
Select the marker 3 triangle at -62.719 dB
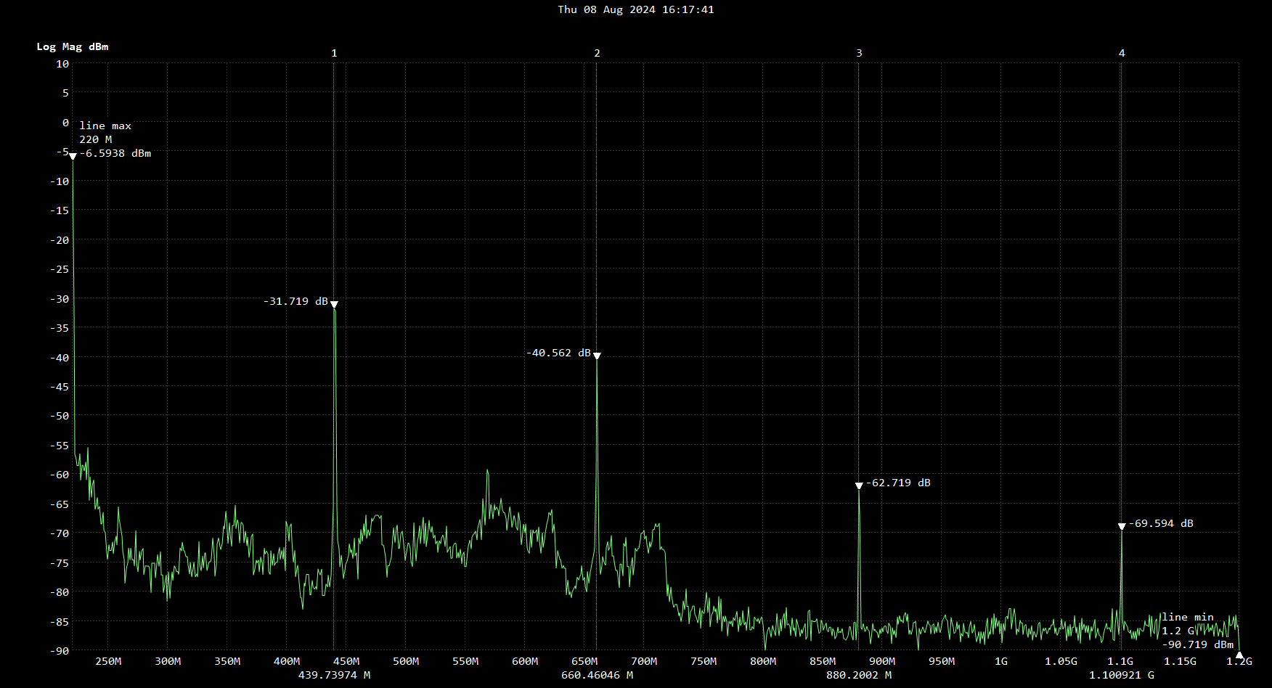(x=859, y=486)
